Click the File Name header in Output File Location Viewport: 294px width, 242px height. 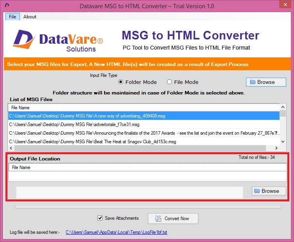(x=147, y=167)
